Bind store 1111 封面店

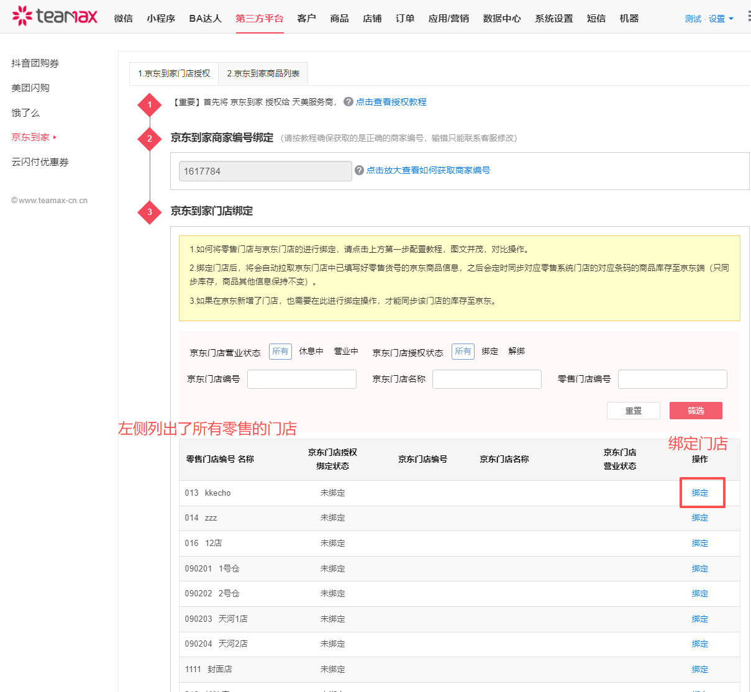(x=700, y=669)
